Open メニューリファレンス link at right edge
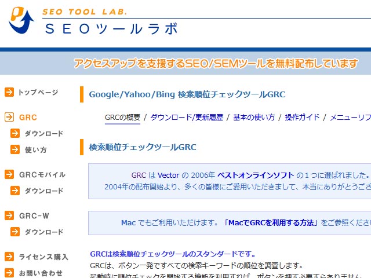371x278 pixels. pyautogui.click(x=350, y=117)
